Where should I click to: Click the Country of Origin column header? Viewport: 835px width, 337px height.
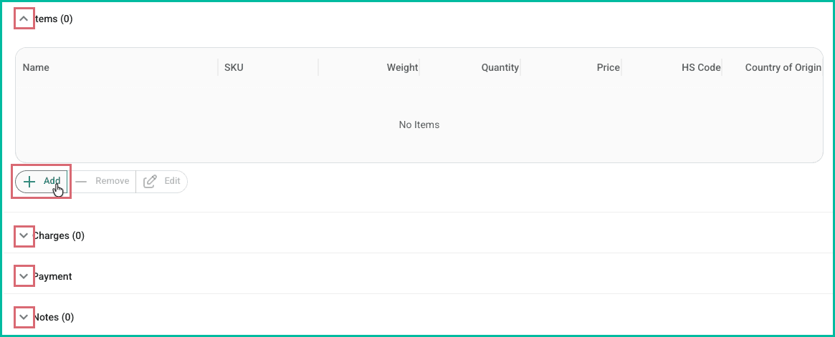[x=783, y=67]
